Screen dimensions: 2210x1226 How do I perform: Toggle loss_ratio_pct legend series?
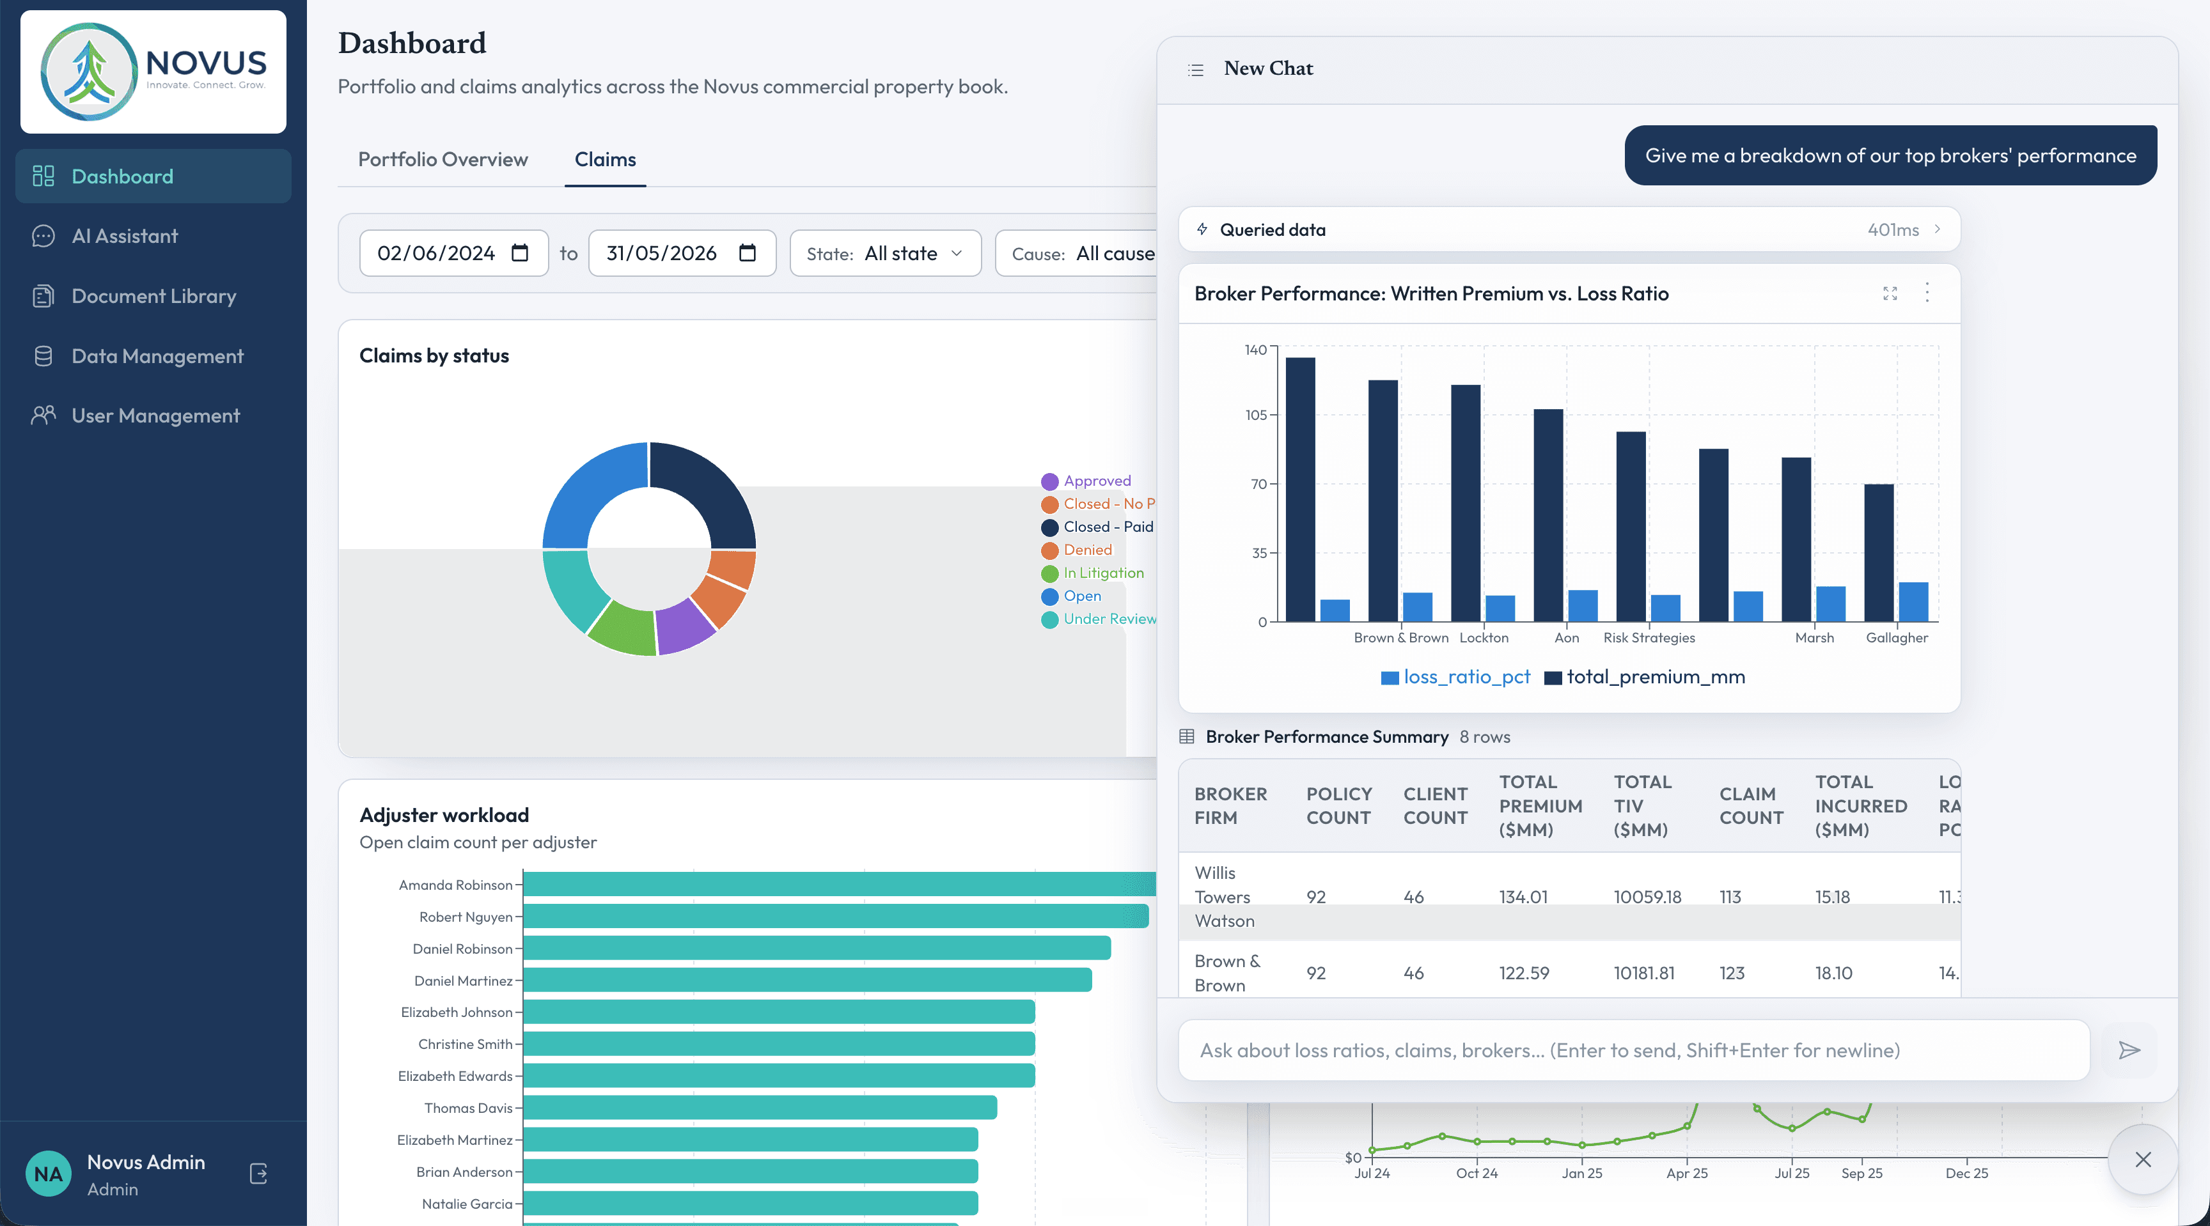(1455, 676)
